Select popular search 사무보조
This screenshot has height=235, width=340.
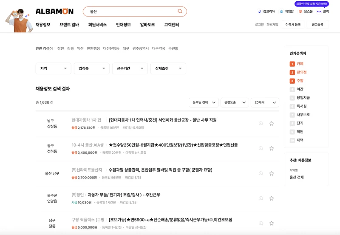tap(303, 114)
